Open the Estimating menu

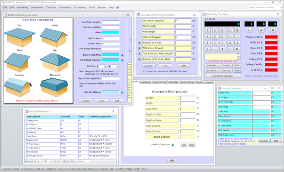click(22, 8)
